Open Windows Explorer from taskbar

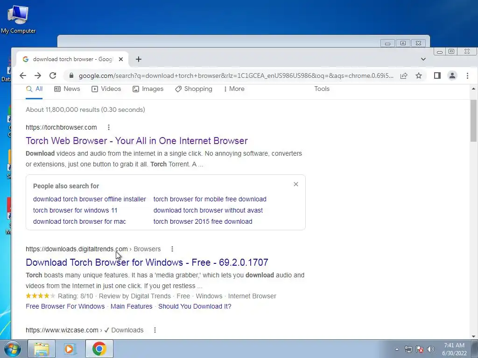click(x=42, y=349)
